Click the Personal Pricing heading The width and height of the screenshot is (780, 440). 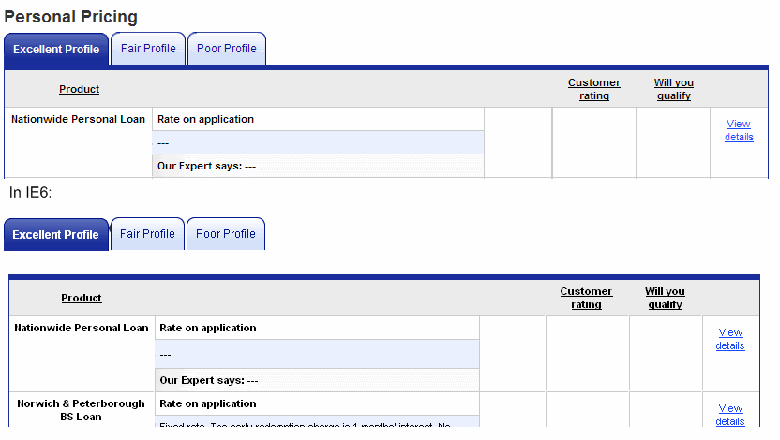70,17
